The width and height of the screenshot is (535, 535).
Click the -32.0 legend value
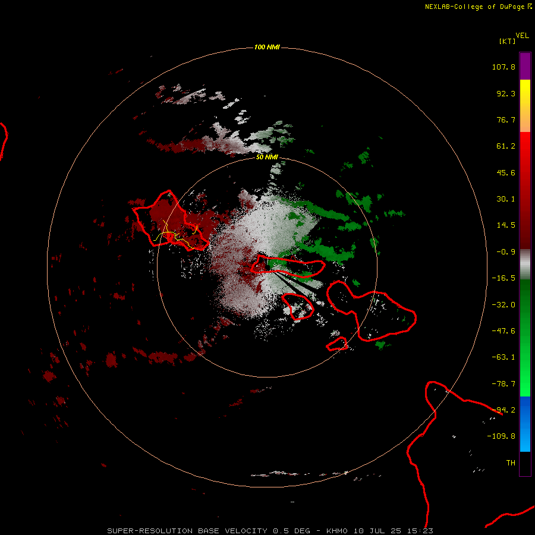point(503,305)
